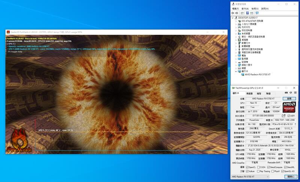
Task: Toggle the DirectML checkbox
Action: click(285, 167)
